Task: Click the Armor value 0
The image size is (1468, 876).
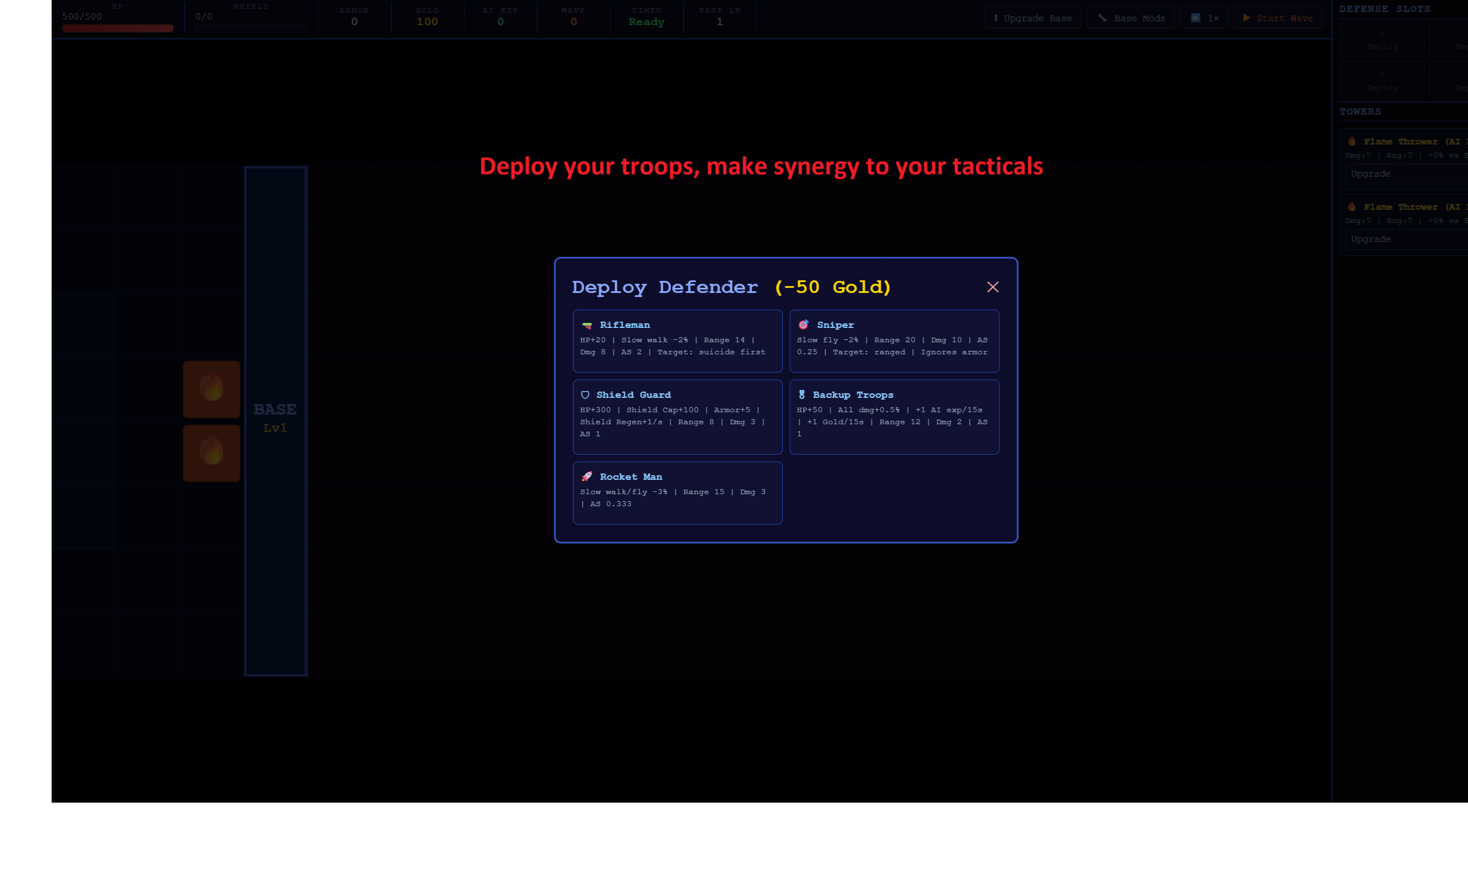Action: [x=354, y=22]
